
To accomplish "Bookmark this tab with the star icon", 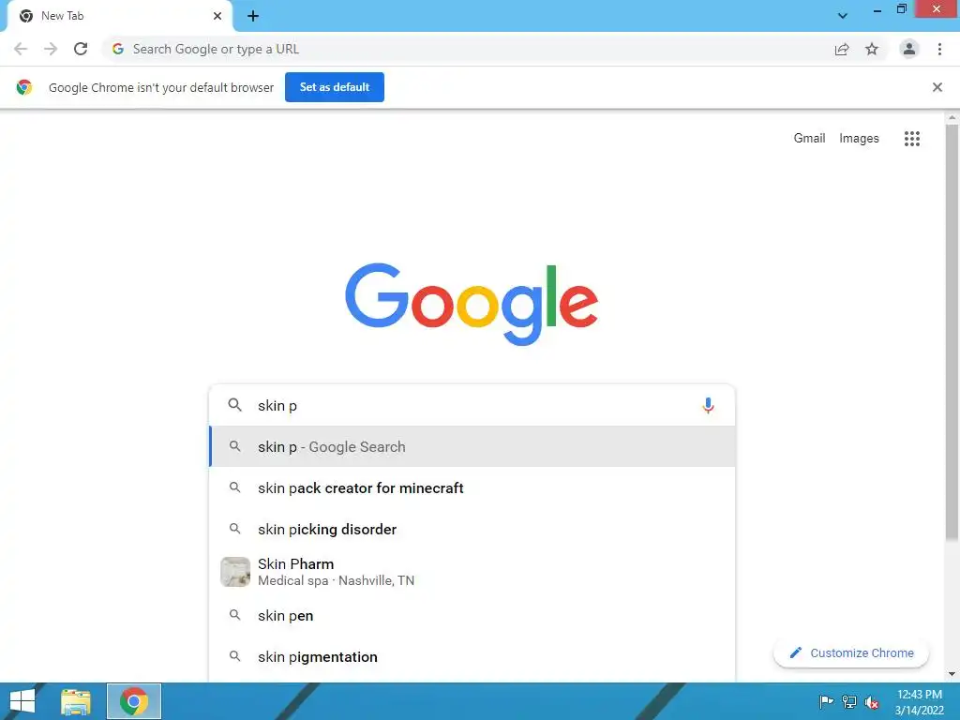I will tap(872, 49).
